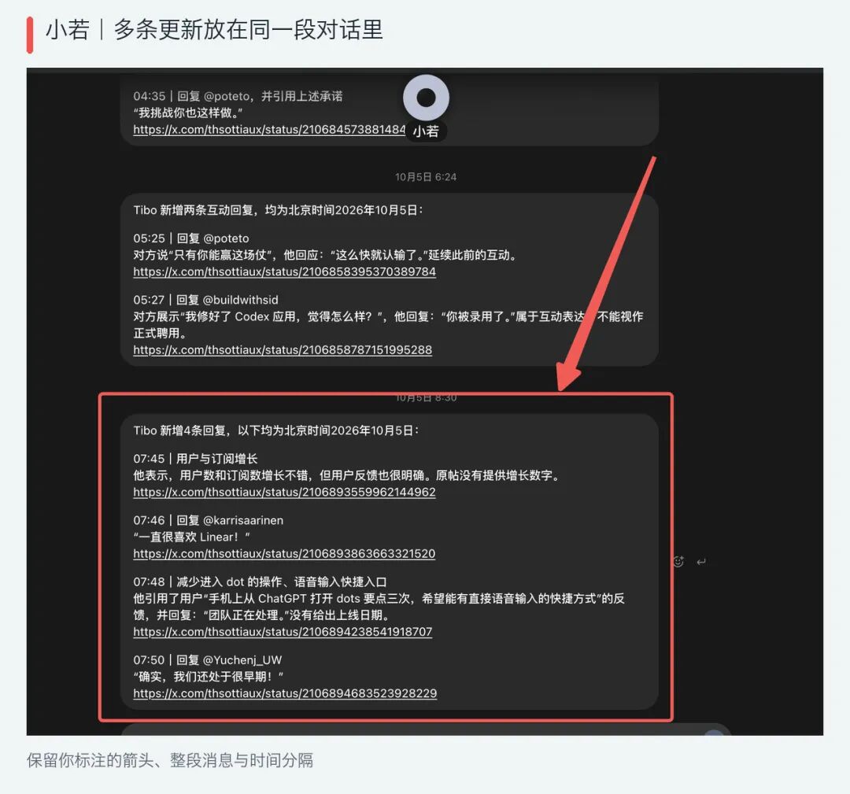The width and height of the screenshot is (850, 794).
Task: Click the sentence mentioning “团队正在处理”
Action: click(379, 607)
